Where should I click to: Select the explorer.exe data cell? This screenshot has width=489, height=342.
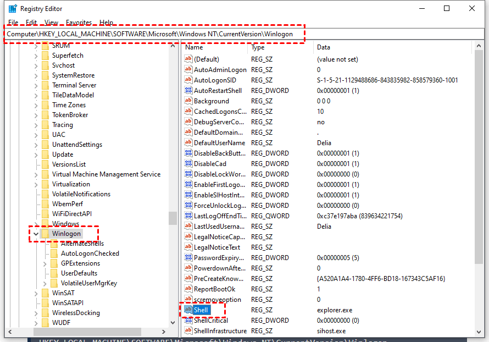click(335, 310)
